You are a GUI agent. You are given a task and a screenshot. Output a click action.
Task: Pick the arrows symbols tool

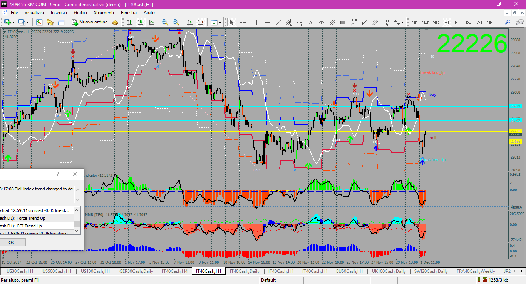click(x=397, y=22)
